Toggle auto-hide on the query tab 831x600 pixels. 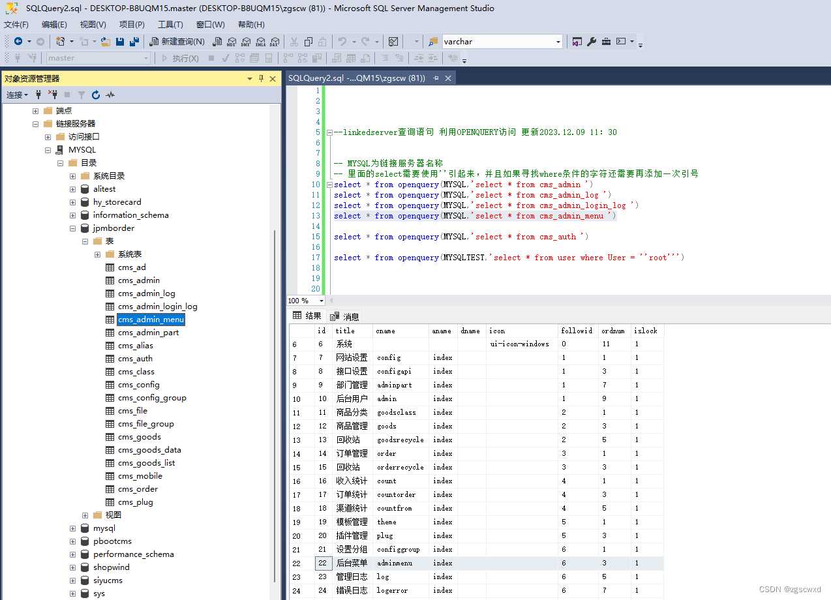click(436, 78)
